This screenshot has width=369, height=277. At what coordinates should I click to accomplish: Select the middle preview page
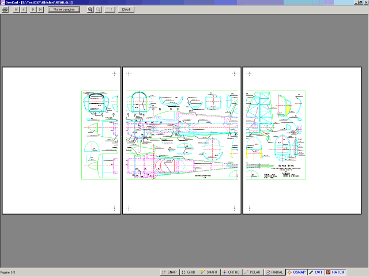click(x=182, y=140)
